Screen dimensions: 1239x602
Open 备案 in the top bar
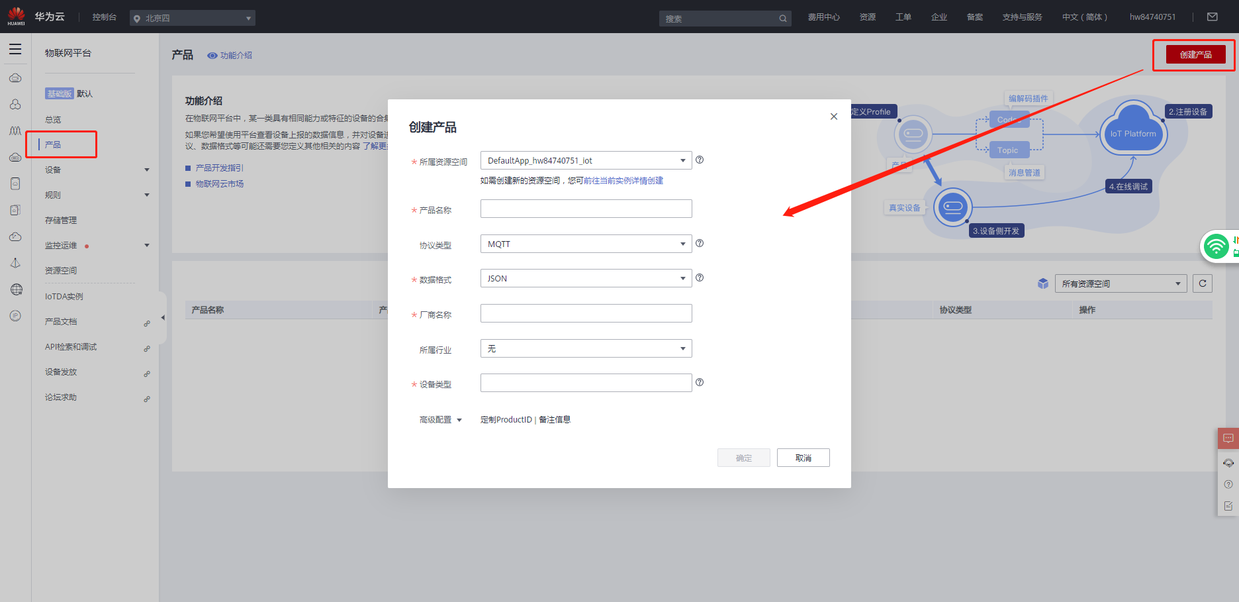click(975, 17)
